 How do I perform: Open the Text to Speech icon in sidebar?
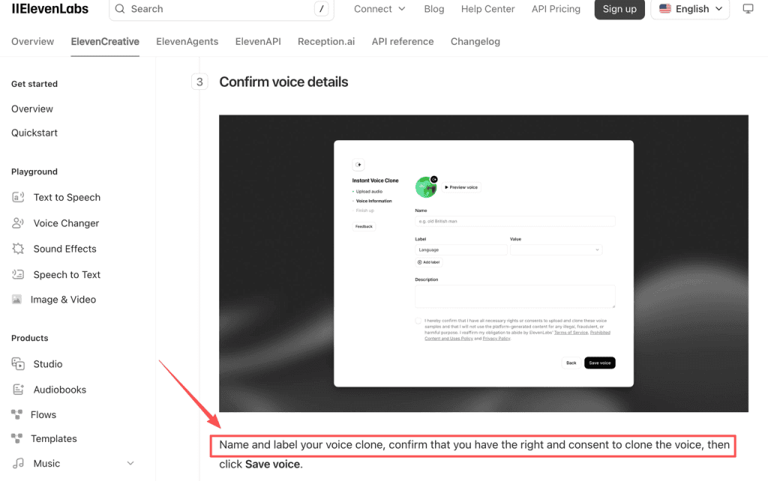click(x=18, y=197)
